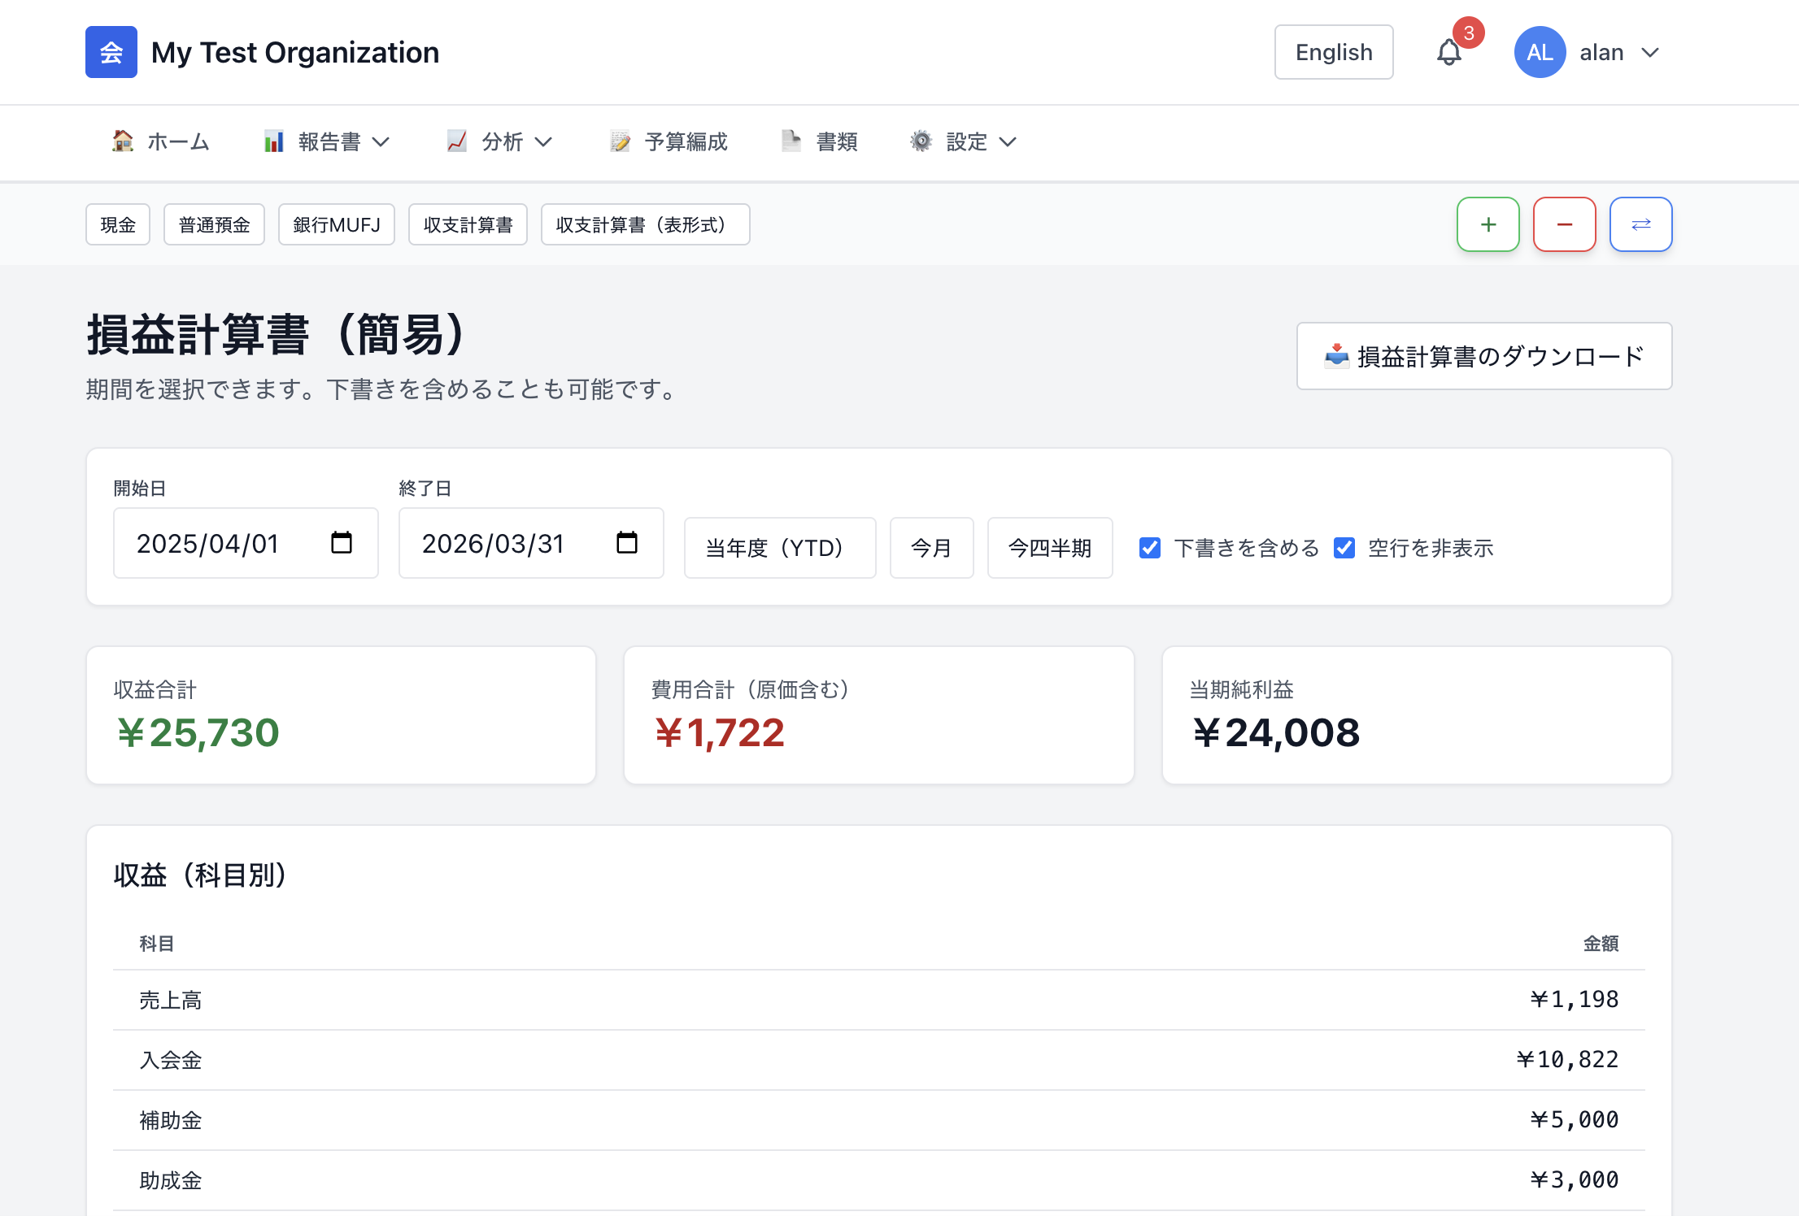This screenshot has width=1799, height=1216.
Task: Open the 設定 dropdown menu
Action: (964, 142)
